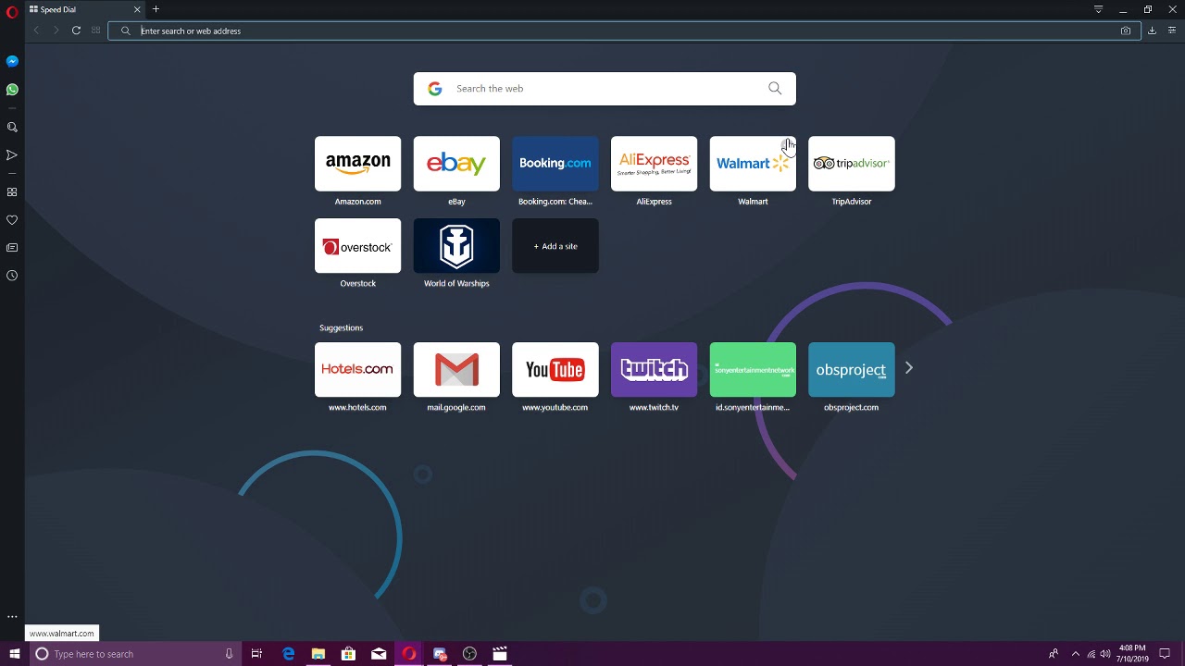The height and width of the screenshot is (666, 1185).
Task: Launch Microsoft Edge from the taskbar
Action: coord(288,654)
